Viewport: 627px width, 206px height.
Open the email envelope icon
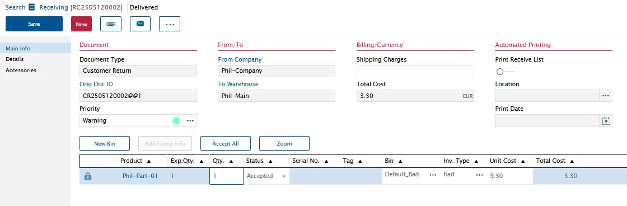[140, 24]
